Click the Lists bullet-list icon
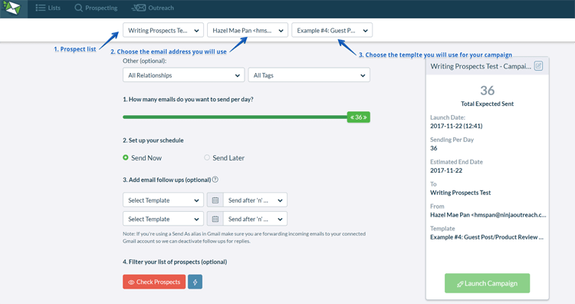575x304 pixels. [x=41, y=8]
